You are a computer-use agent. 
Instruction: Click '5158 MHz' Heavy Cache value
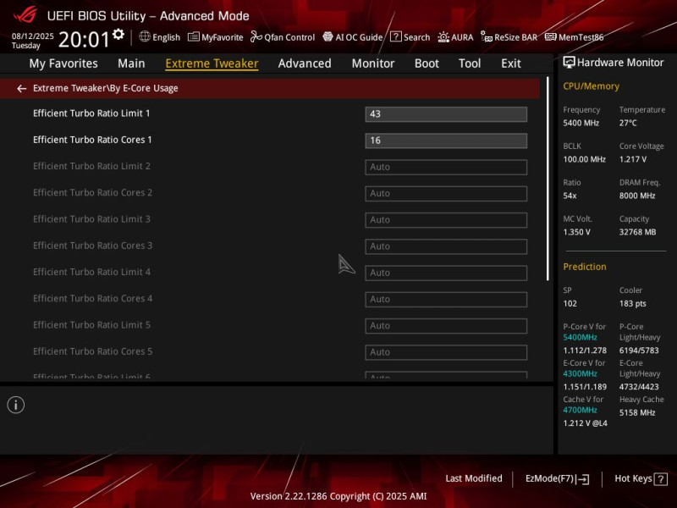(637, 413)
